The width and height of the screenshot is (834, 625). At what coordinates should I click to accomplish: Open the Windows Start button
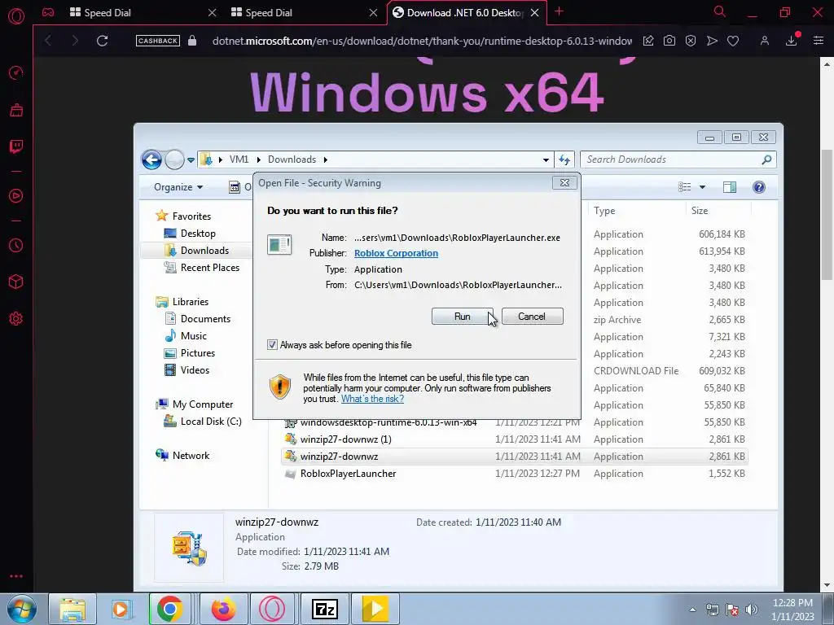click(21, 609)
